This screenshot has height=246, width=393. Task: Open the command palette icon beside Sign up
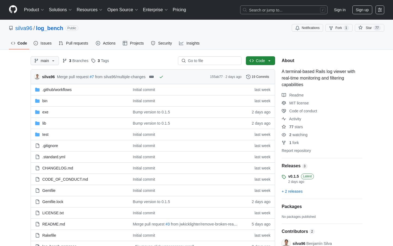[x=380, y=10]
